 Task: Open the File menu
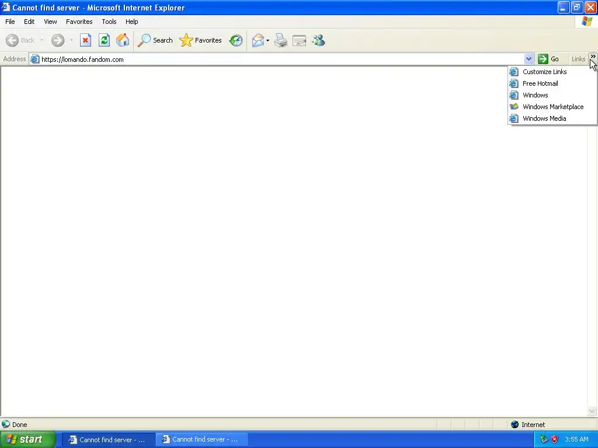click(10, 22)
